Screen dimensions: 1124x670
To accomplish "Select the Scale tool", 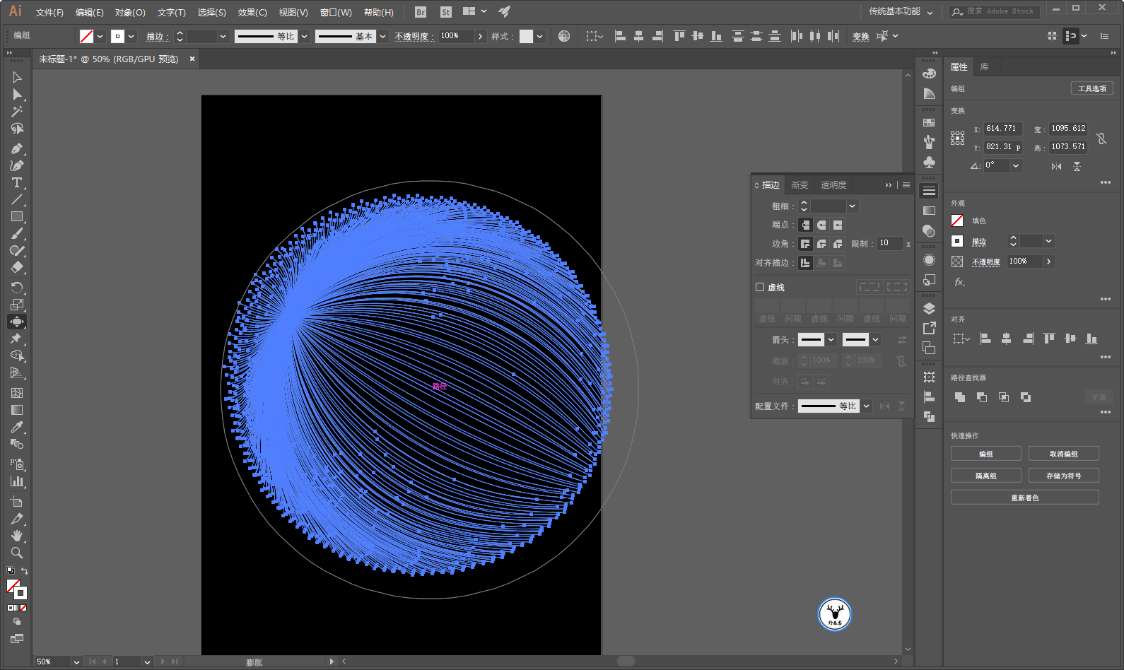I will (17, 305).
